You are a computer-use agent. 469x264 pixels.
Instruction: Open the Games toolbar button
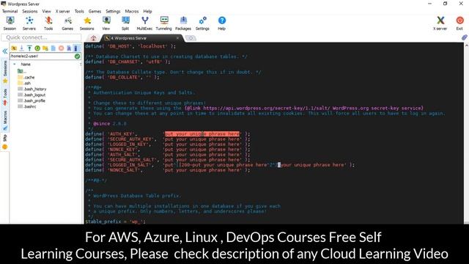click(x=67, y=23)
